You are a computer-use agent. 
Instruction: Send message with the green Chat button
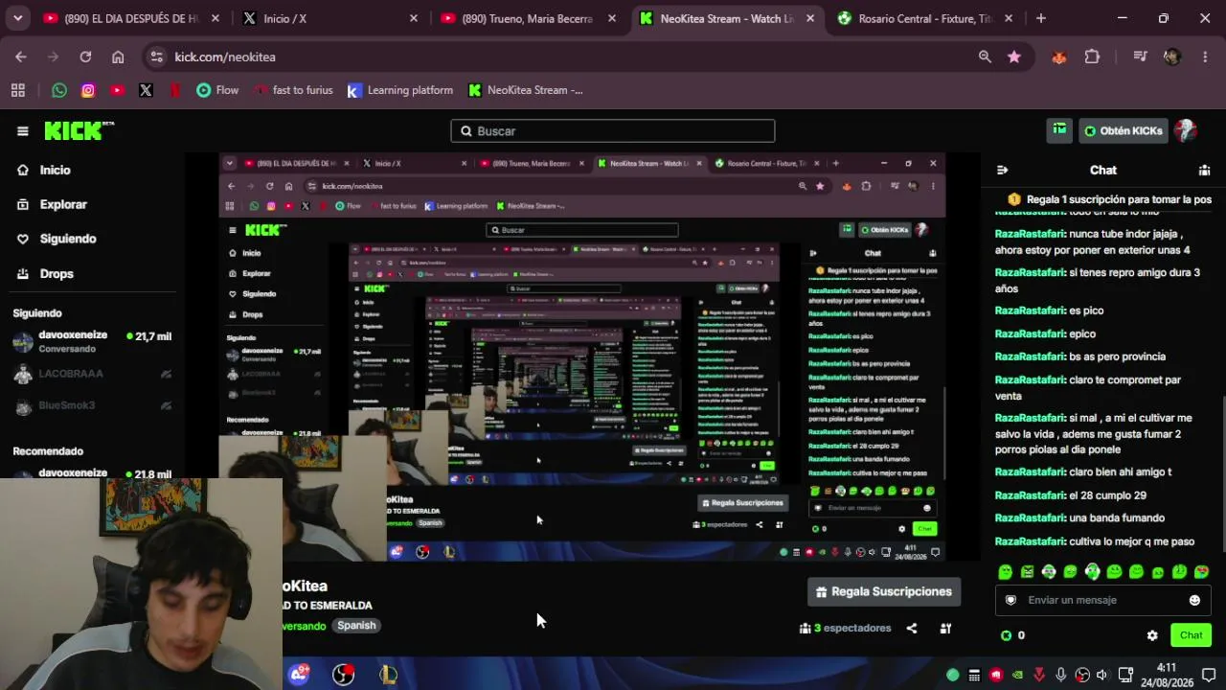[1191, 635]
